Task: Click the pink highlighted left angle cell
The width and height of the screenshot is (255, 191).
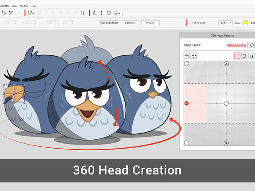Action: (195, 103)
